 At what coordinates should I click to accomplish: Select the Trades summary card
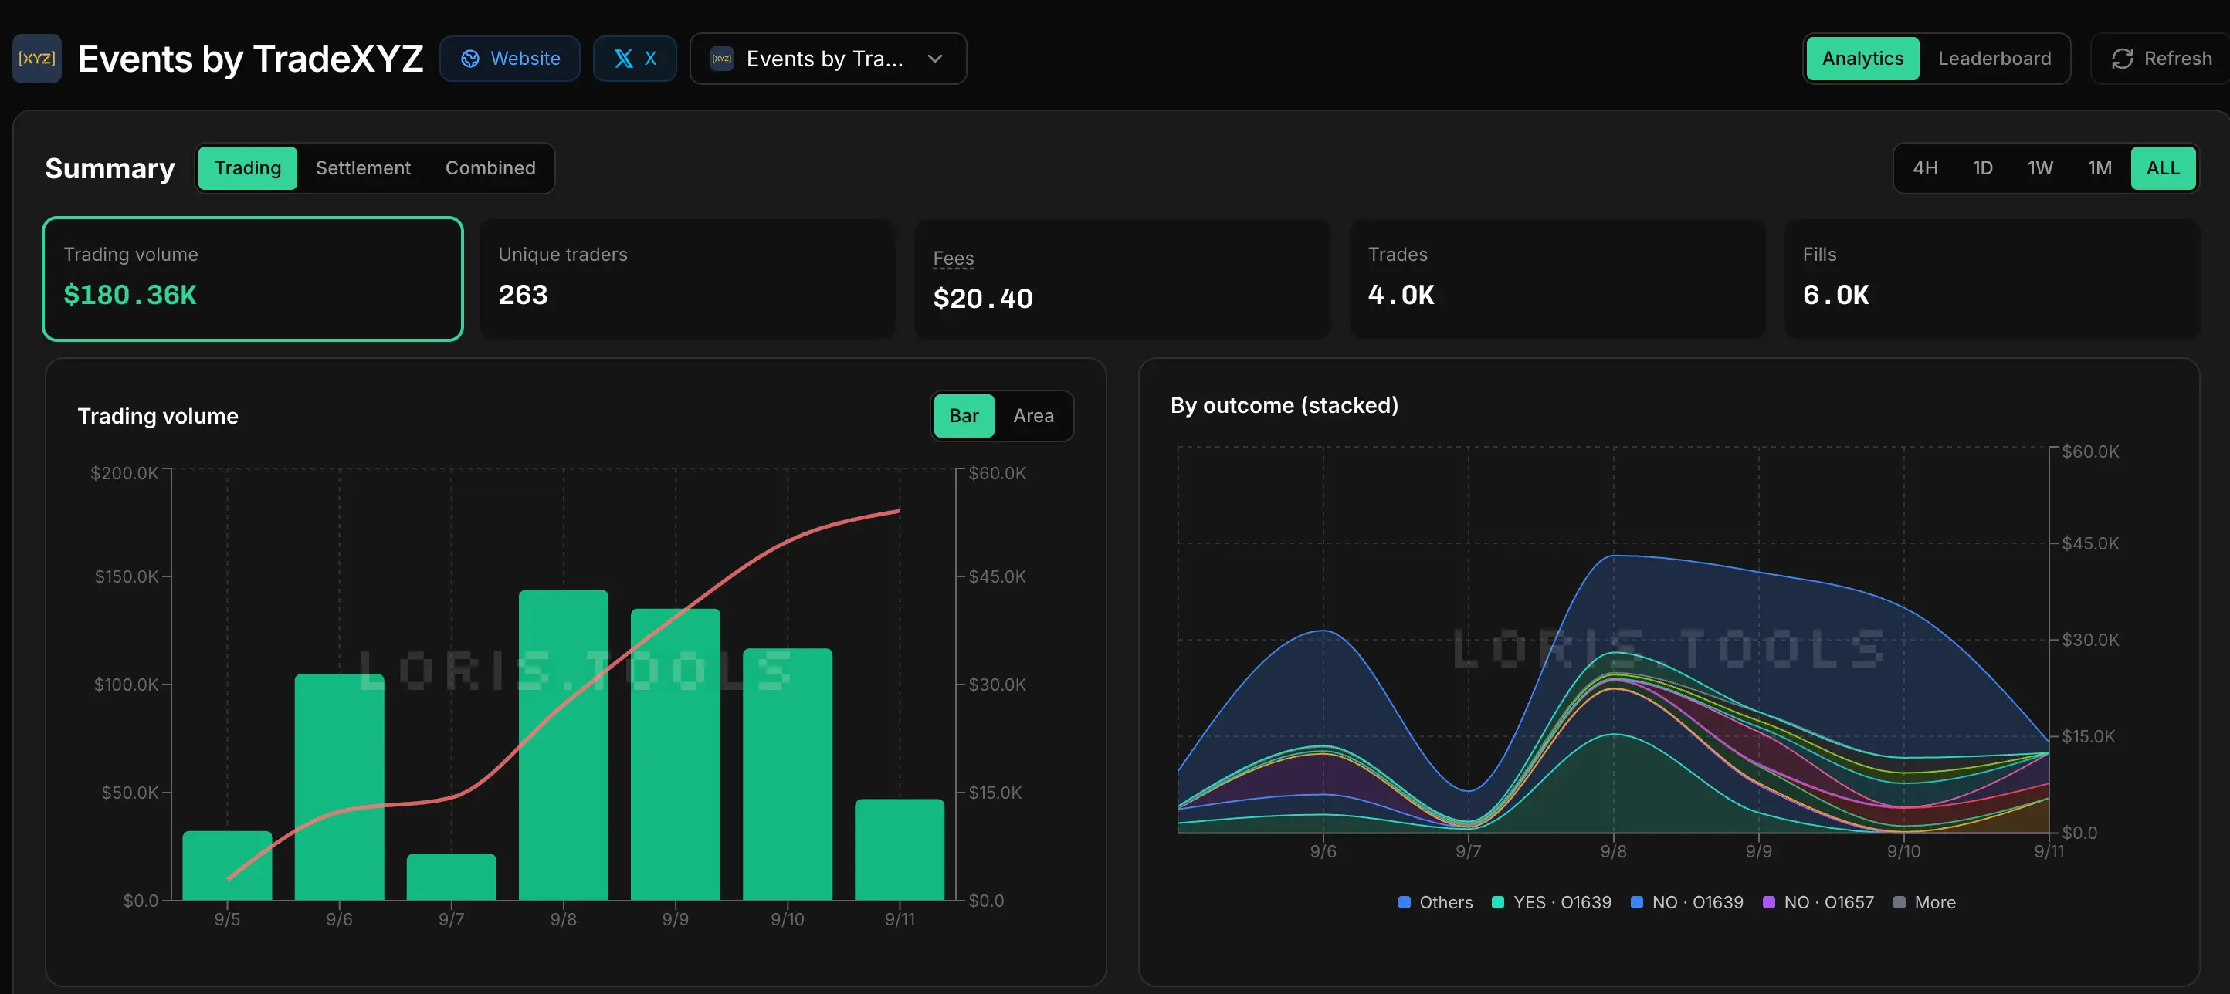point(1557,279)
